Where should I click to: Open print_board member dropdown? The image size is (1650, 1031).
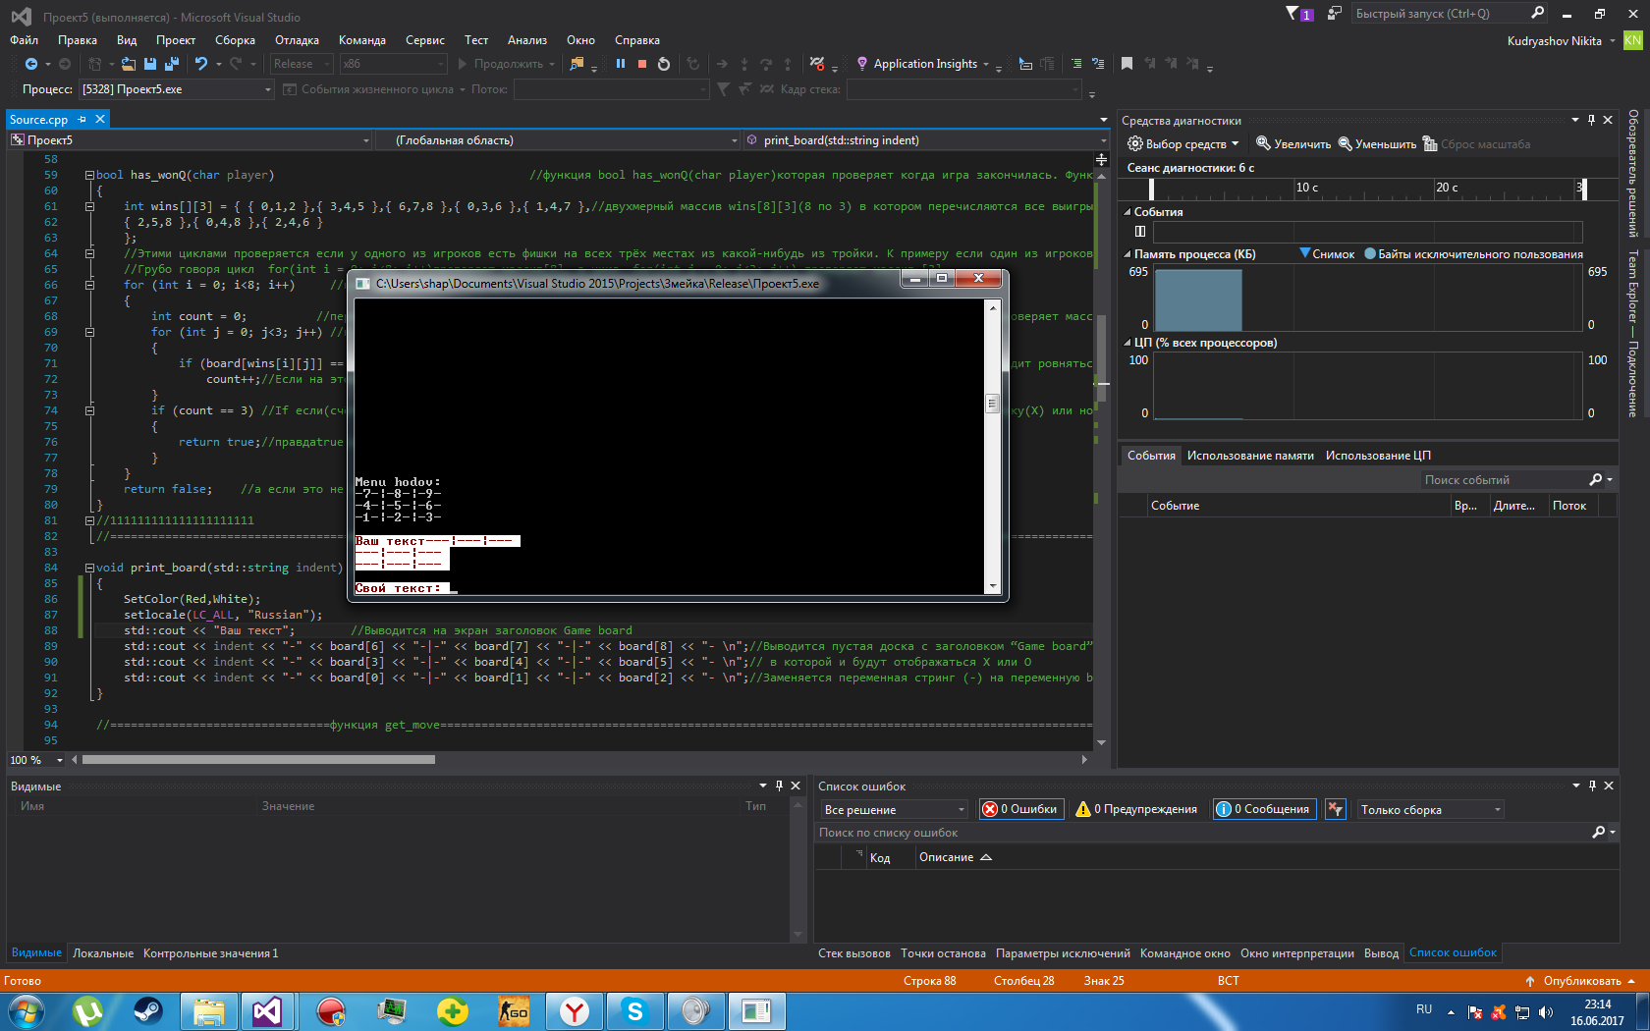[926, 140]
